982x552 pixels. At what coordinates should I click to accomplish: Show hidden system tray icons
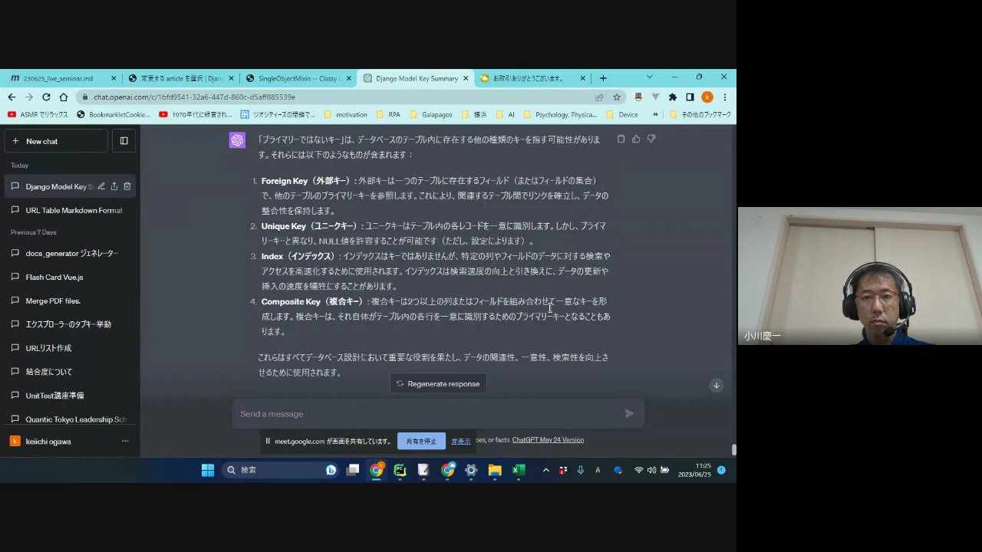coord(545,470)
